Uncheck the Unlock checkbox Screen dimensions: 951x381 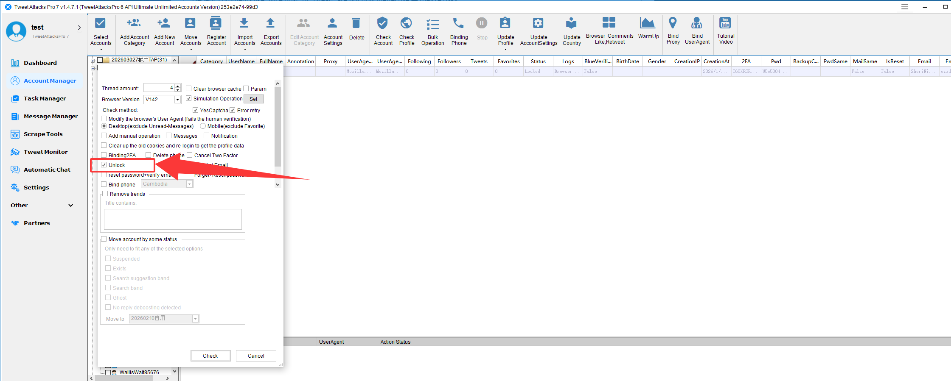coord(104,165)
